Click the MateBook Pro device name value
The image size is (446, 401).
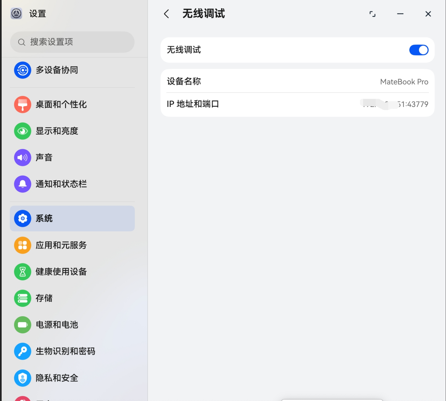click(x=404, y=82)
